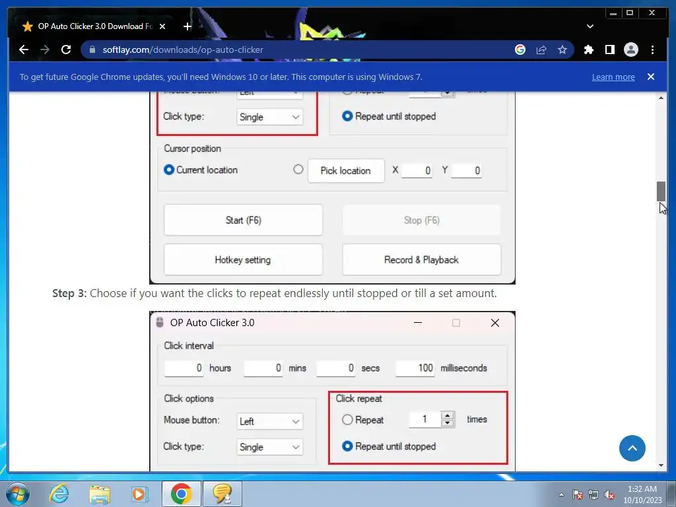Open the Extensions puzzle menu
This screenshot has width=676, height=507.
click(588, 50)
